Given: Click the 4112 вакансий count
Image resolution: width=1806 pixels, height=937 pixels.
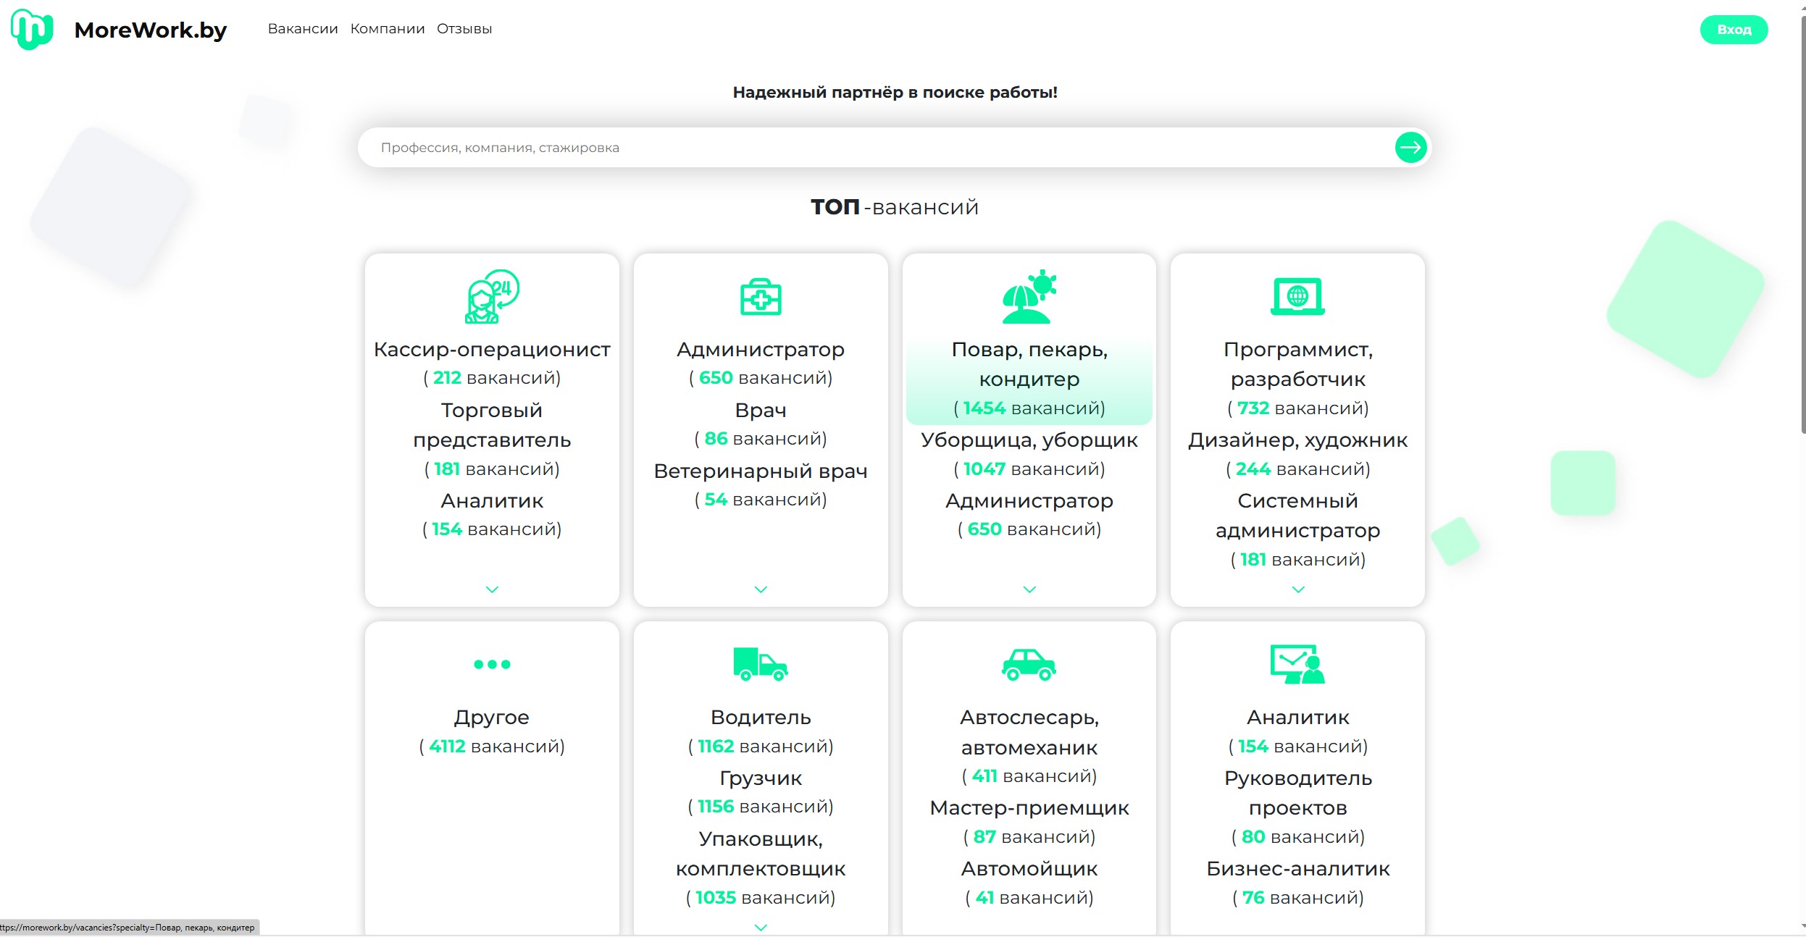Looking at the screenshot, I should tap(492, 747).
